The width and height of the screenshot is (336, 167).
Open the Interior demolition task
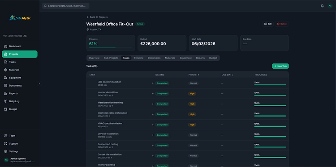108,92
